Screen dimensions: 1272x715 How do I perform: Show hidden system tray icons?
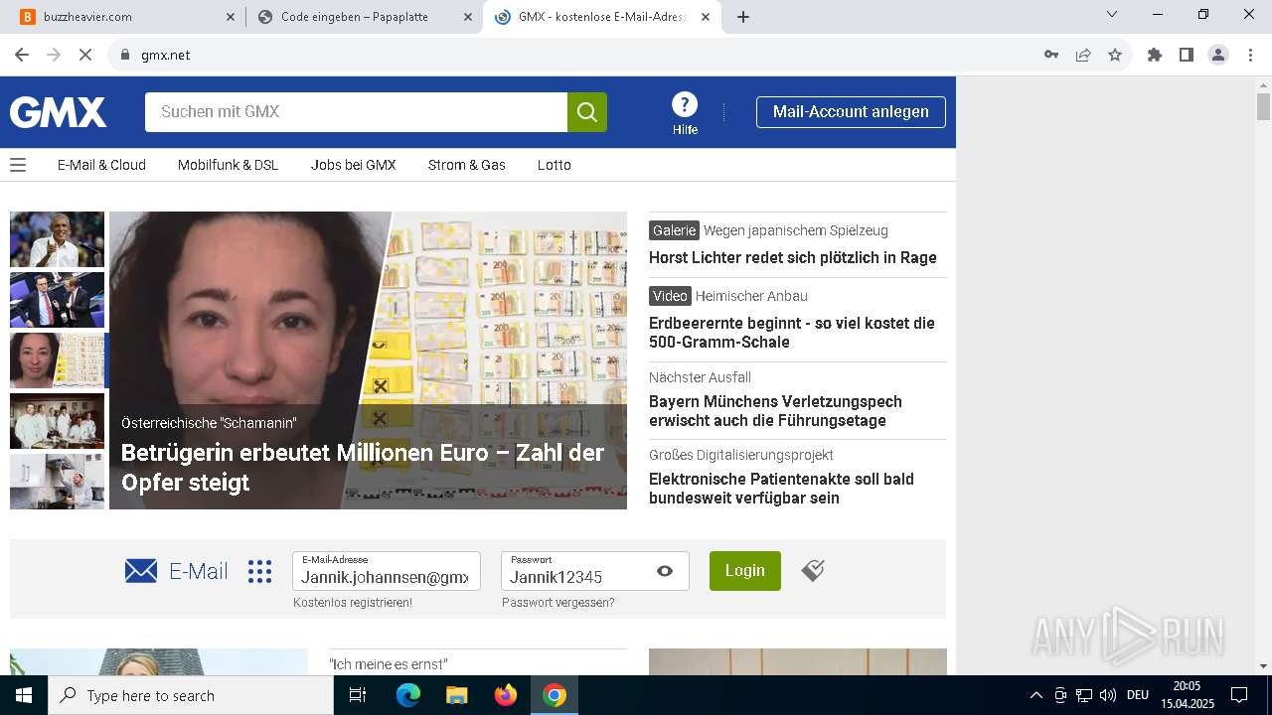(1035, 695)
